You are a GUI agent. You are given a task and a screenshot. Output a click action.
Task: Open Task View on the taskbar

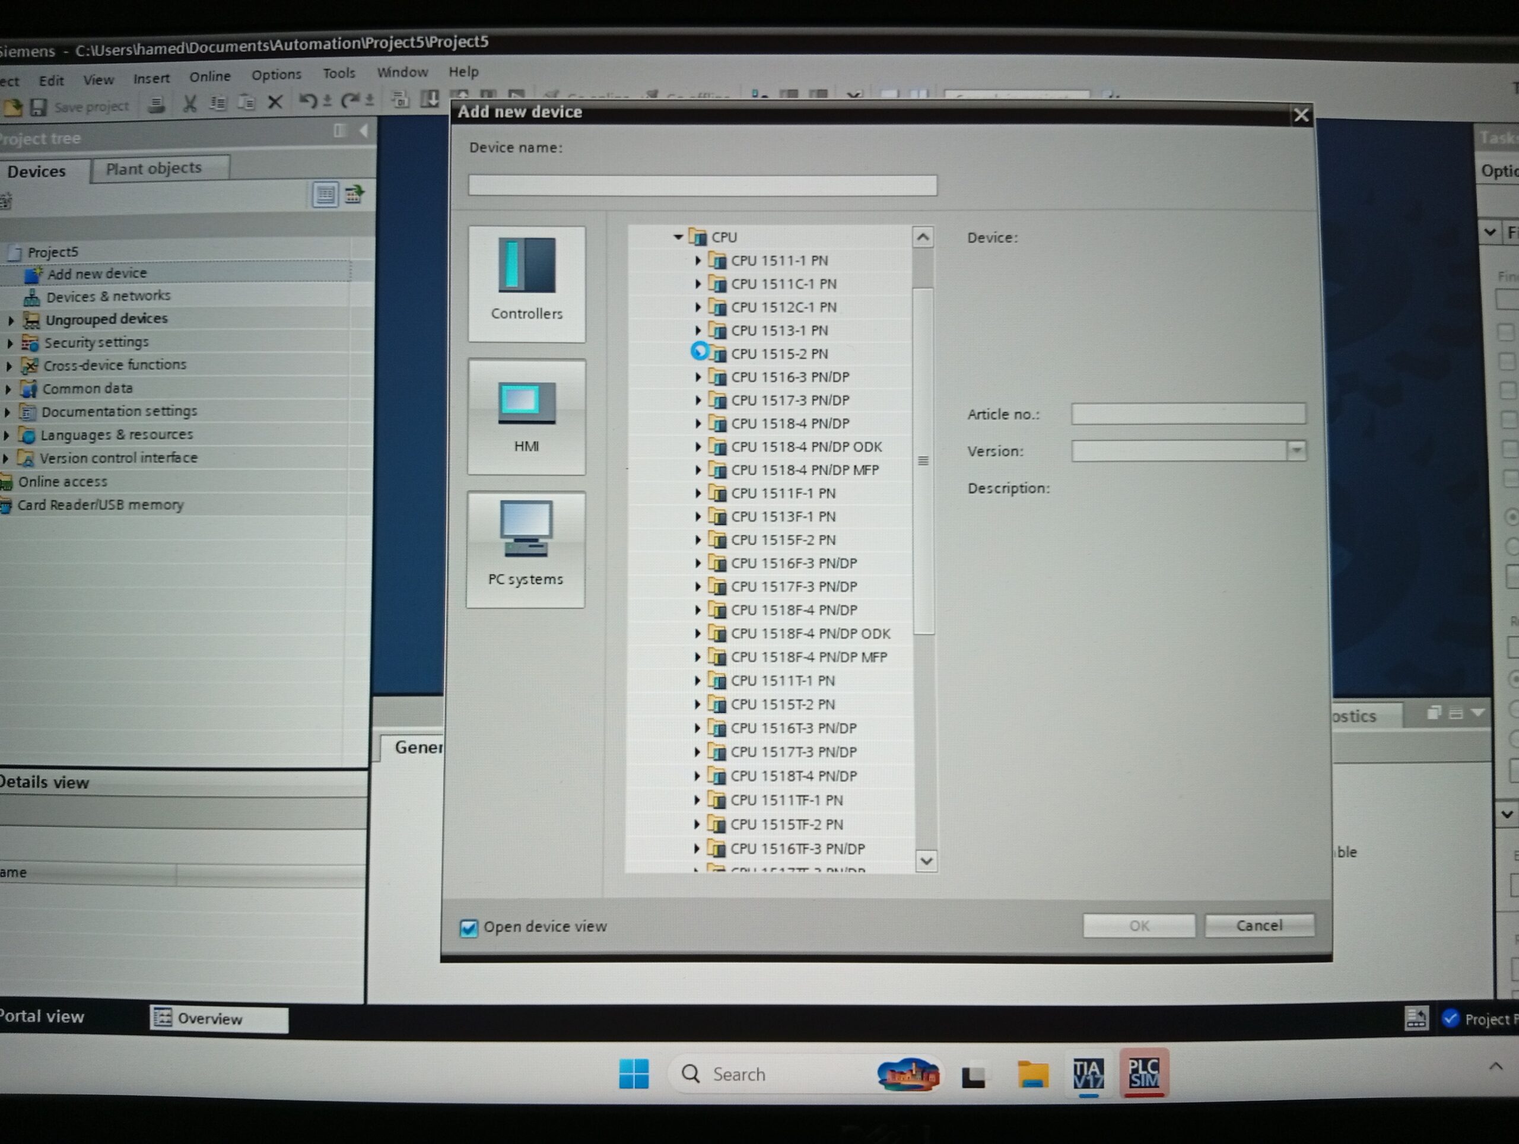click(974, 1076)
